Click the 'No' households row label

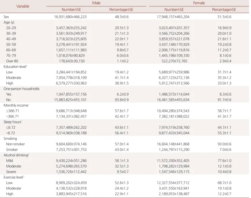click(x=8, y=100)
